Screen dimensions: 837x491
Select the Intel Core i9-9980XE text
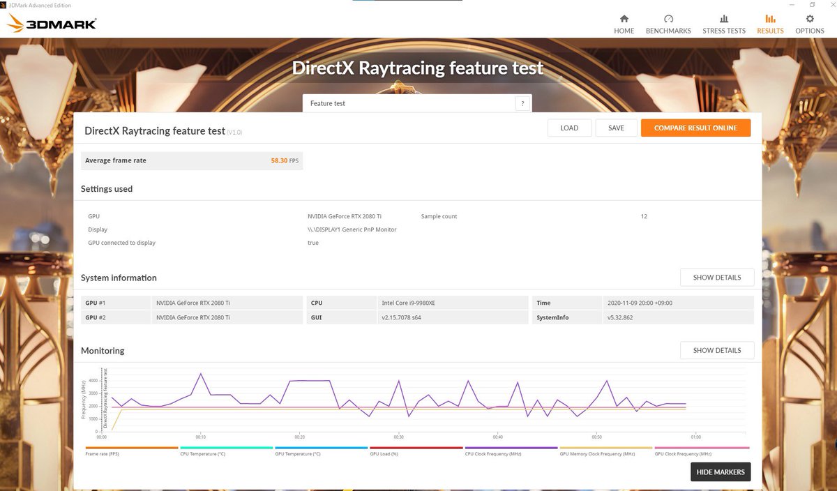coord(409,303)
